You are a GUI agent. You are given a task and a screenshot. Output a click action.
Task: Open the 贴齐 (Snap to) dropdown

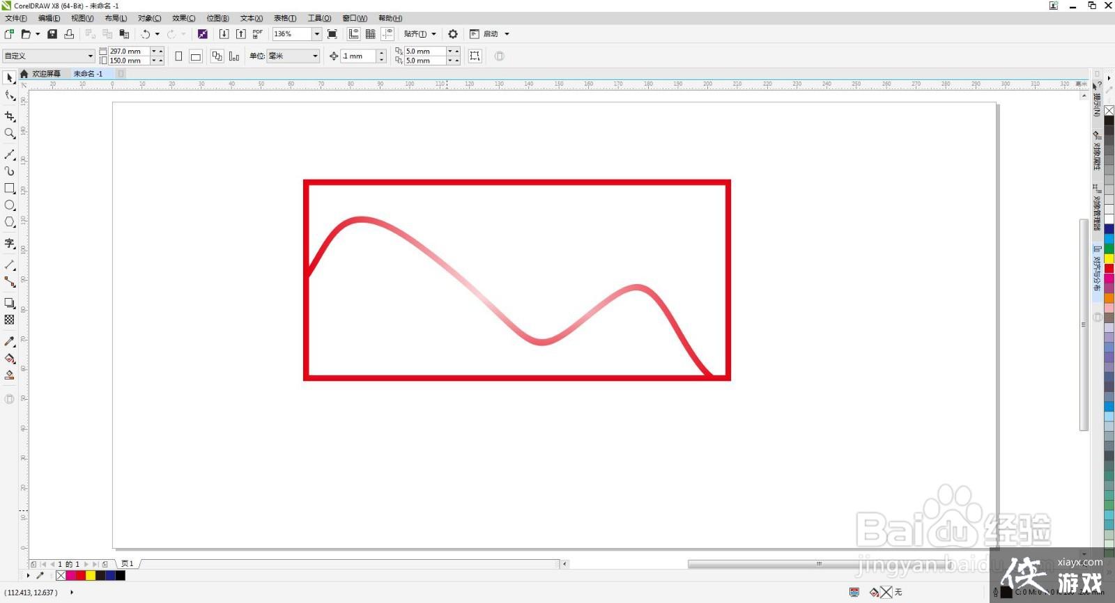(420, 33)
